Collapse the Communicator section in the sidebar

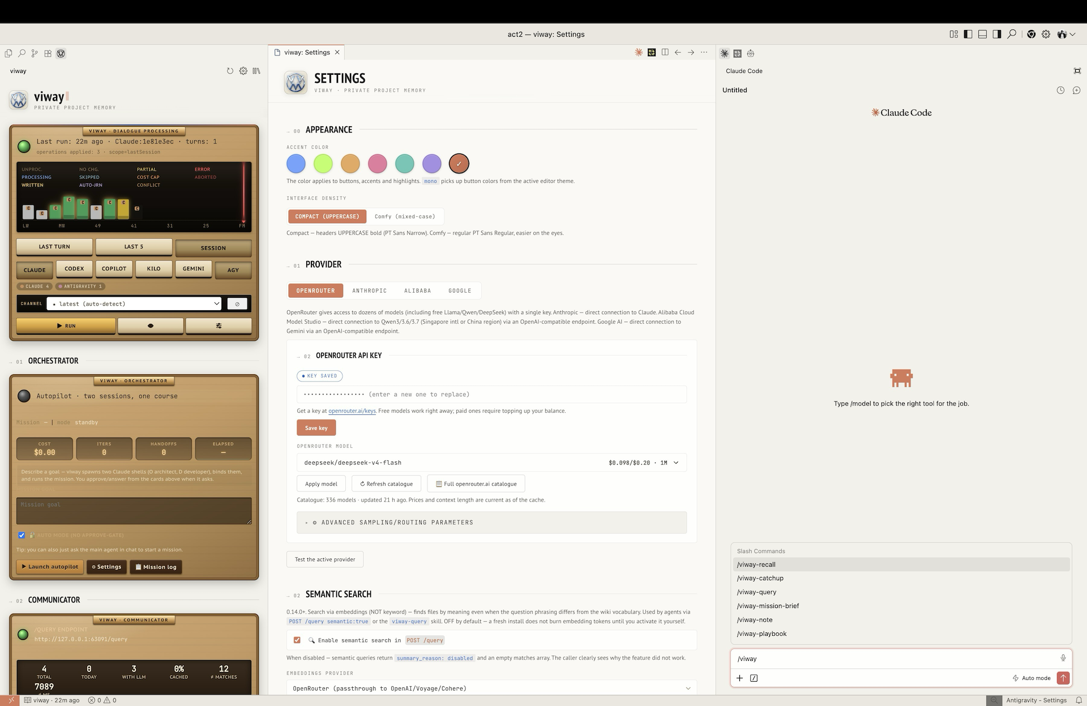click(54, 600)
